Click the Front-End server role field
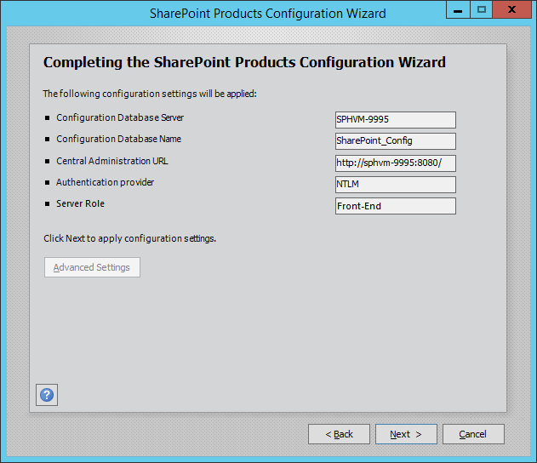Viewport: 537px width, 463px height. [395, 206]
